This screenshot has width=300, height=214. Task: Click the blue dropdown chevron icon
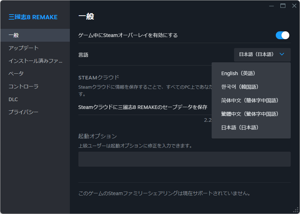(282, 55)
